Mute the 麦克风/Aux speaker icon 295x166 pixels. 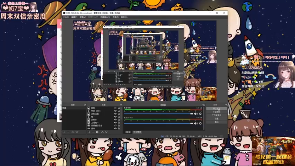tap(196, 124)
